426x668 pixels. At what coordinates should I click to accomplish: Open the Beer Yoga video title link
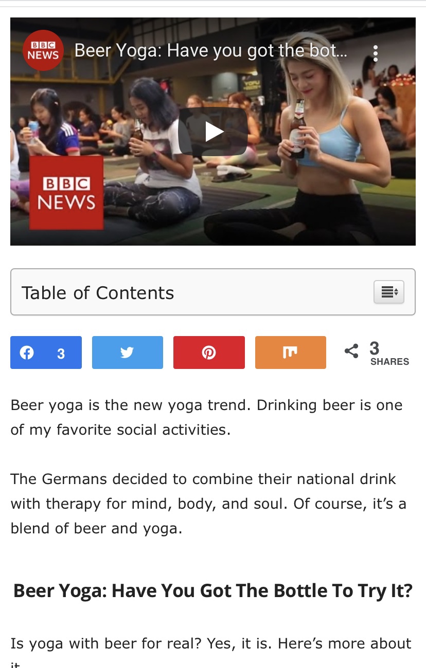click(x=210, y=51)
